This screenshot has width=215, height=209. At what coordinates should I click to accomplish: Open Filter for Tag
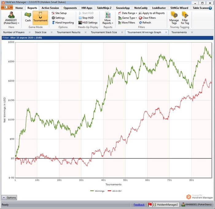185,18
